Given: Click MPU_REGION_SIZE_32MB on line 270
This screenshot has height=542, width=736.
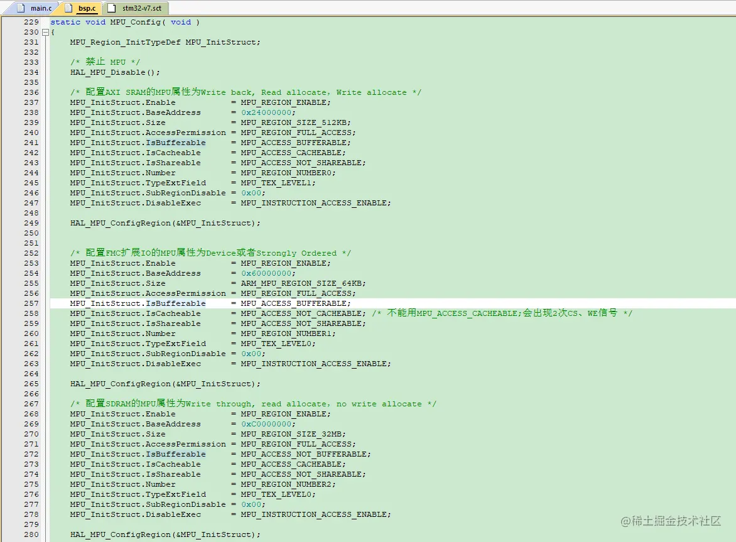Looking at the screenshot, I should pos(291,434).
